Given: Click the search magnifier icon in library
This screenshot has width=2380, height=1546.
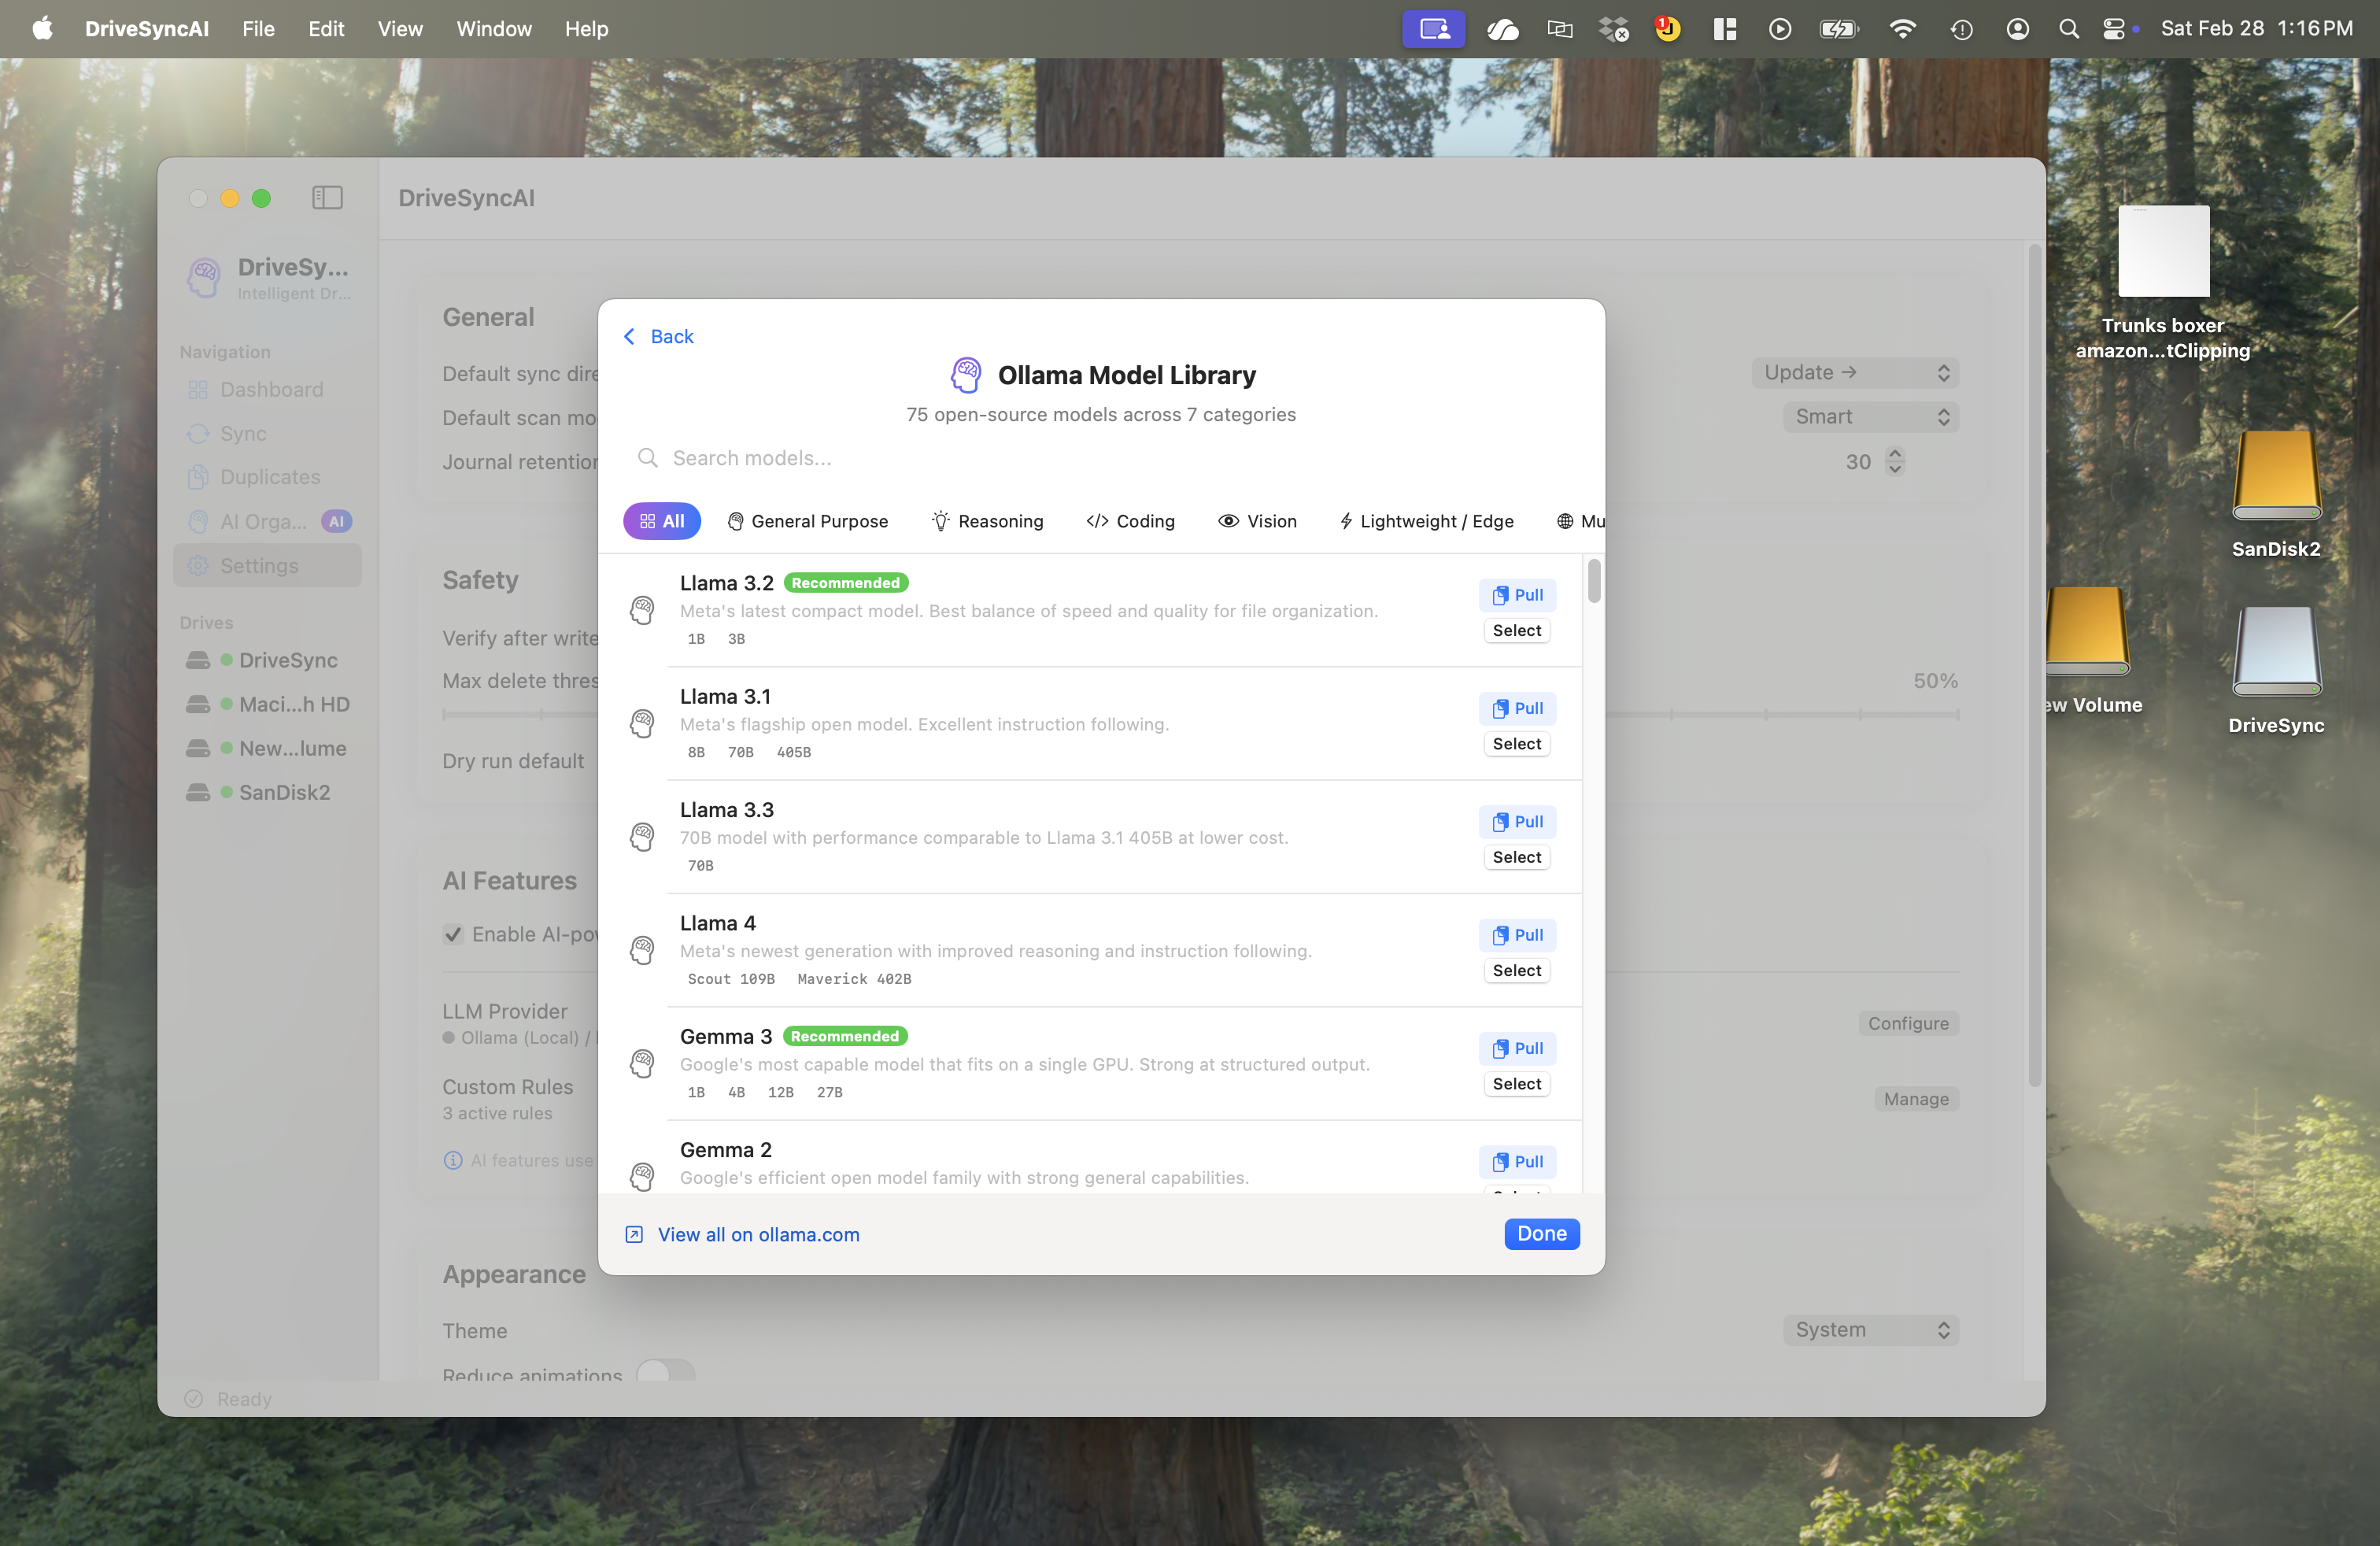Looking at the screenshot, I should [648, 458].
